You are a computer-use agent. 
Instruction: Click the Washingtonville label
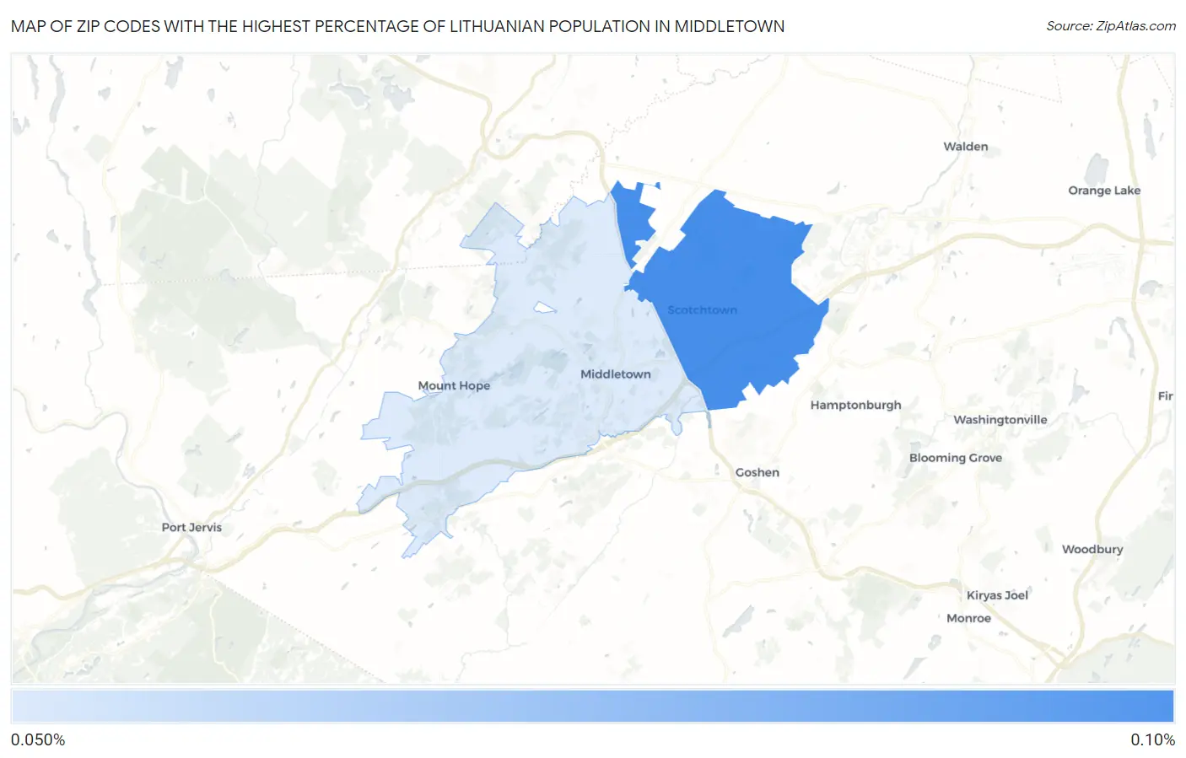click(x=1000, y=419)
